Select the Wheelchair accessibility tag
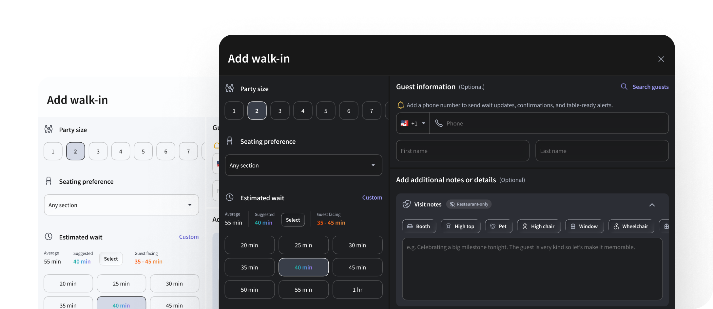The image size is (713, 309). point(631,226)
